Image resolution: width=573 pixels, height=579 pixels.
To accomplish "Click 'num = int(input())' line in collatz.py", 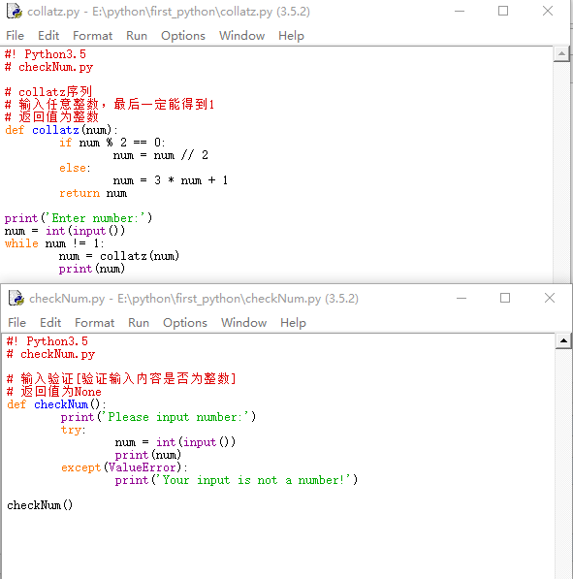I will coord(65,231).
